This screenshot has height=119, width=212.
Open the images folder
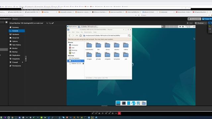(89, 56)
